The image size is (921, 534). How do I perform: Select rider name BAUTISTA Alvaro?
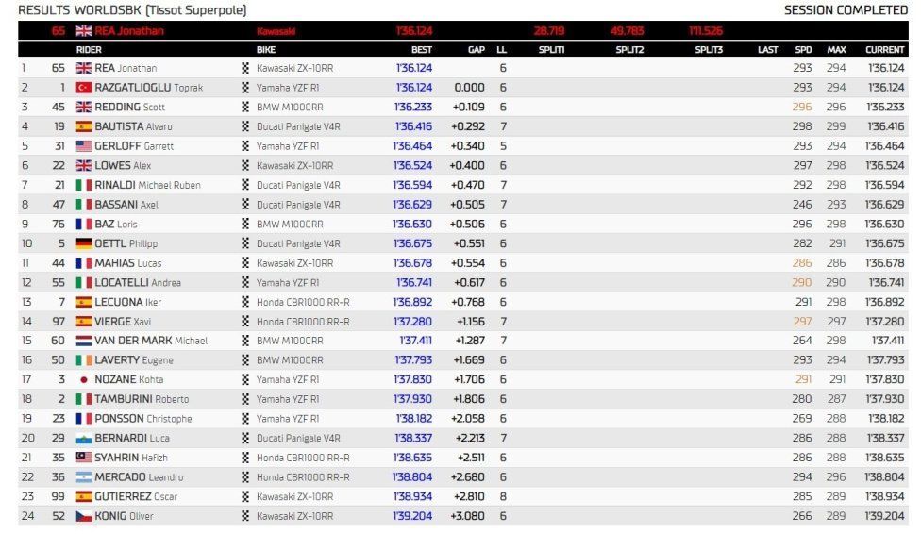[133, 126]
